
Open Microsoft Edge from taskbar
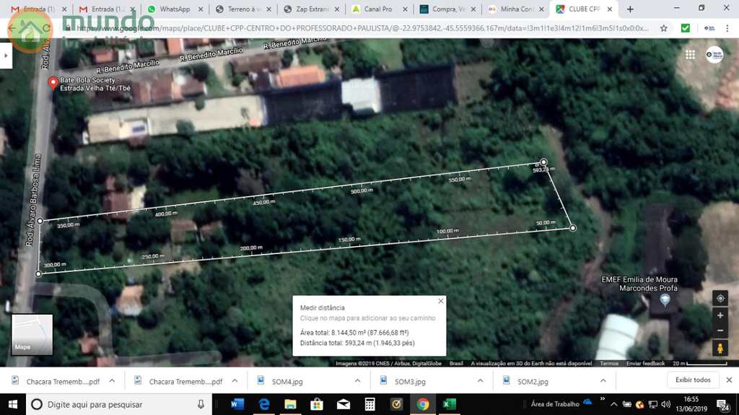264,404
